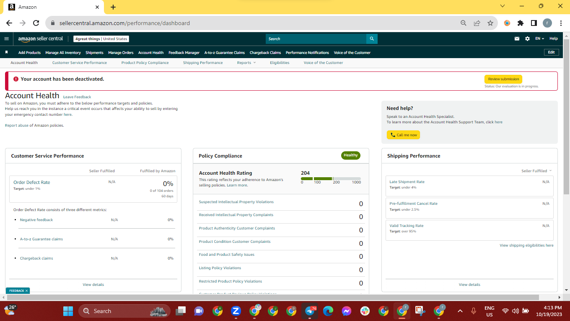Go to the Eligibilities tab
This screenshot has height=321, width=570.
[280, 63]
